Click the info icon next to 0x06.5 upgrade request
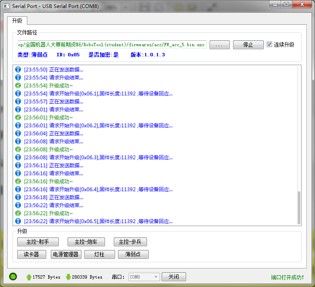The width and height of the screenshot is (315, 287). click(18, 221)
